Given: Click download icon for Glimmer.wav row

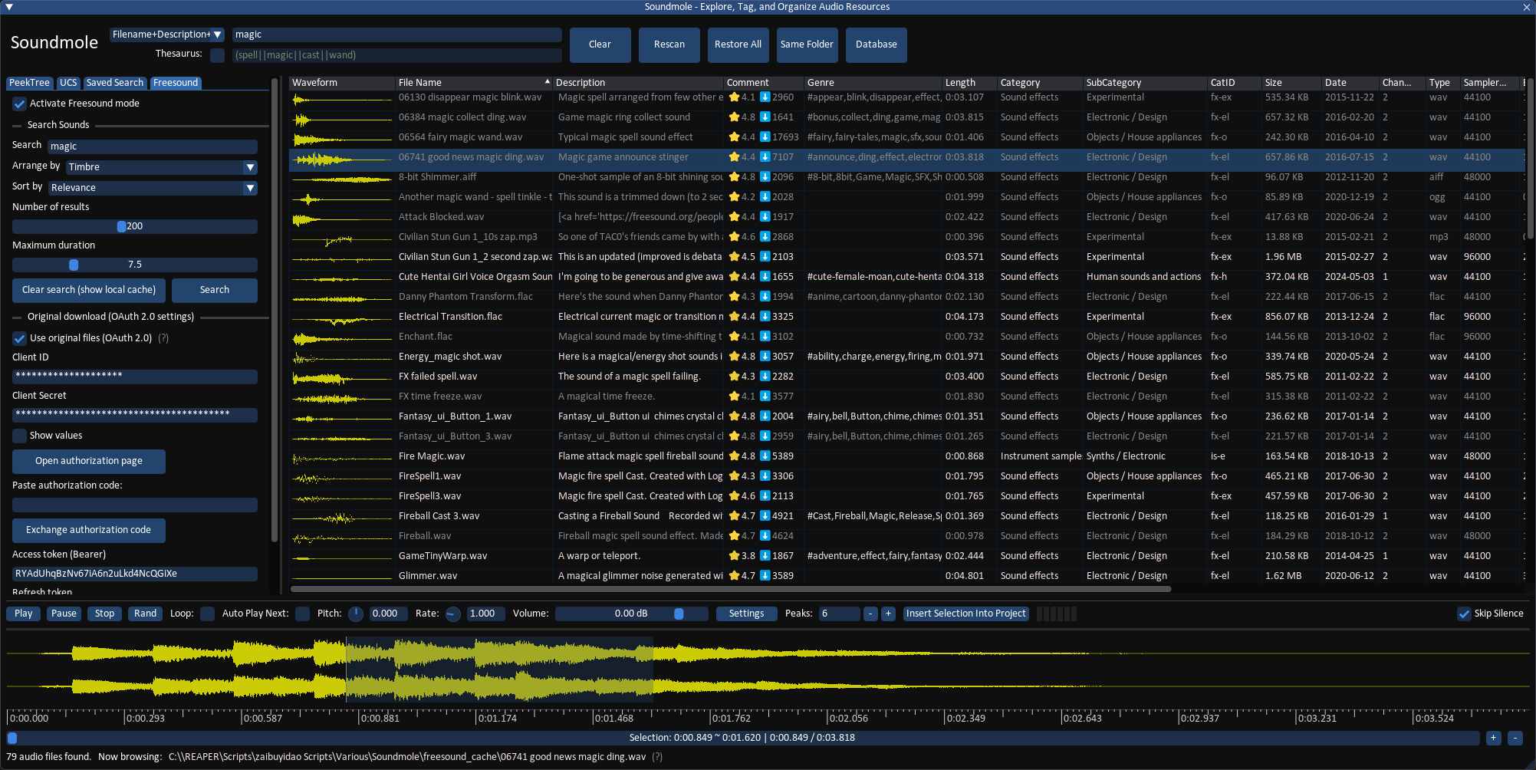Looking at the screenshot, I should click(765, 576).
